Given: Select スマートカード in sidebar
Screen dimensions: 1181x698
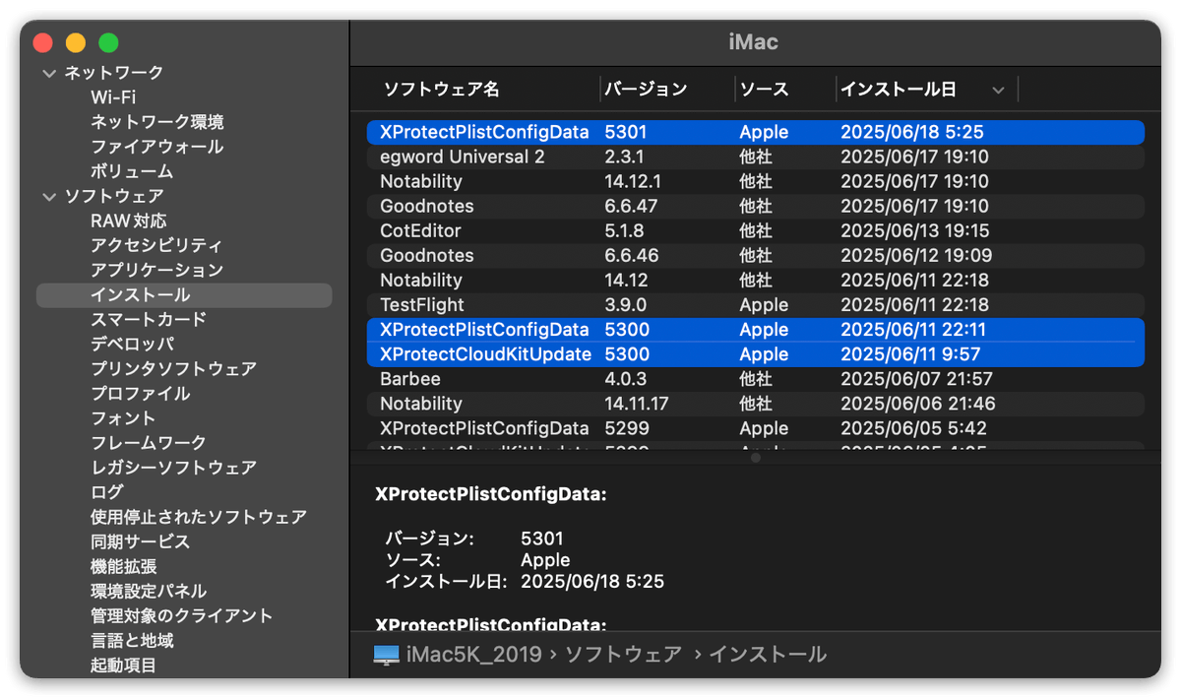Looking at the screenshot, I should click(149, 320).
